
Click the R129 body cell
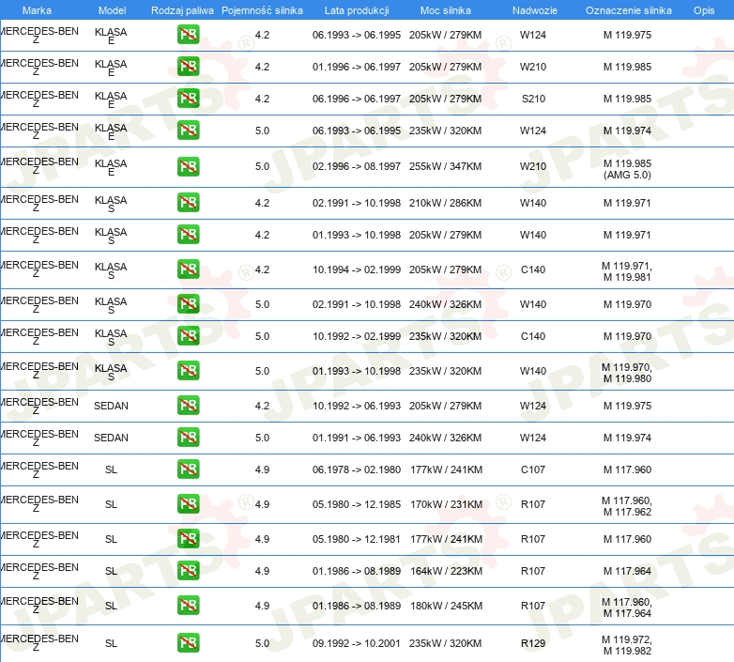click(x=532, y=644)
